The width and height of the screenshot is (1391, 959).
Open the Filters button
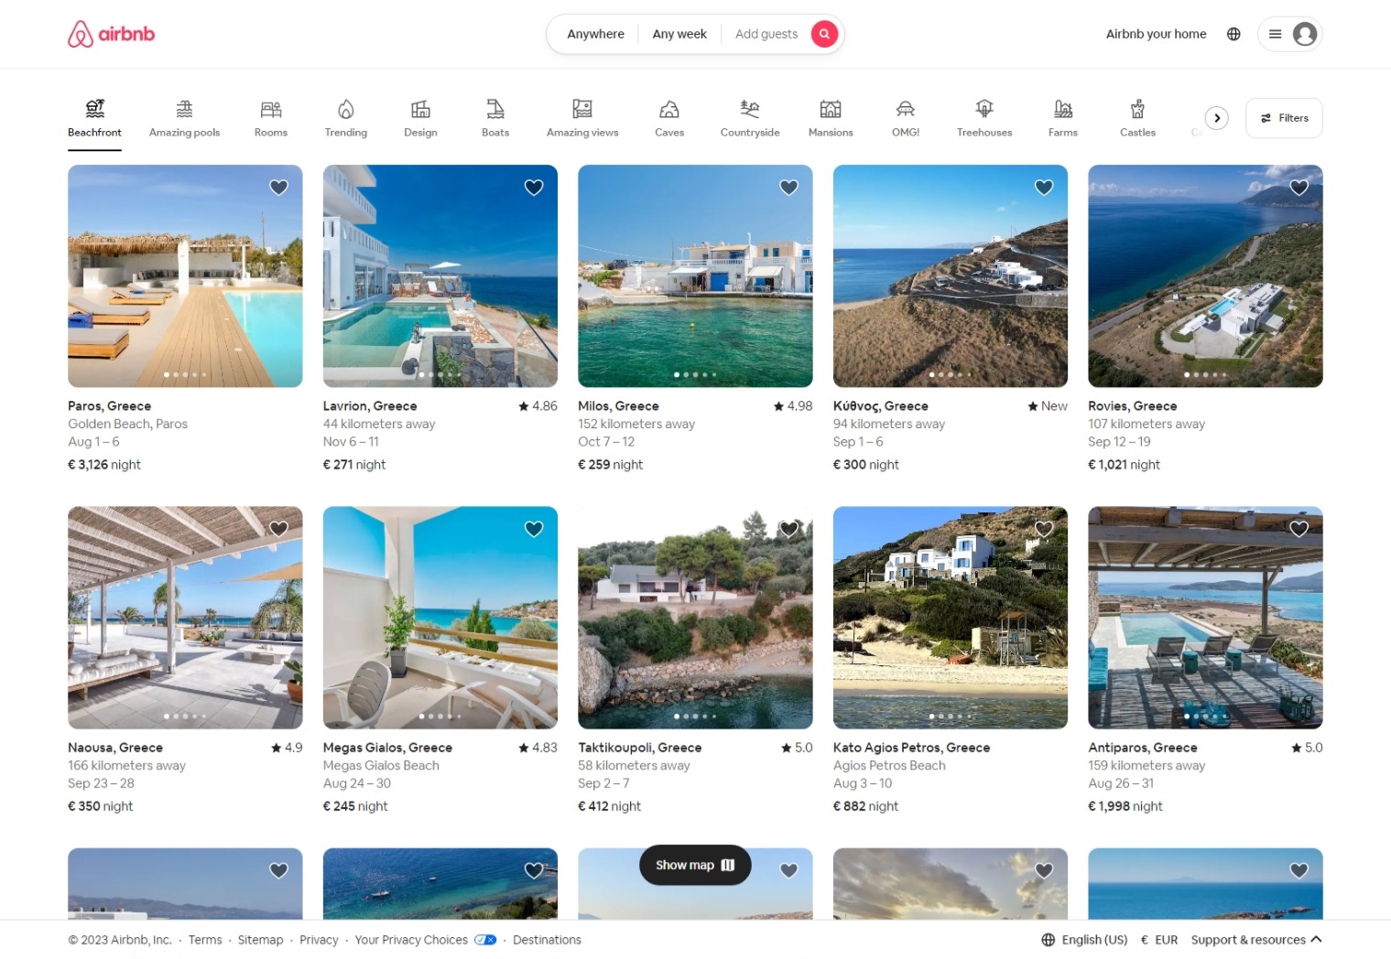[x=1284, y=118]
